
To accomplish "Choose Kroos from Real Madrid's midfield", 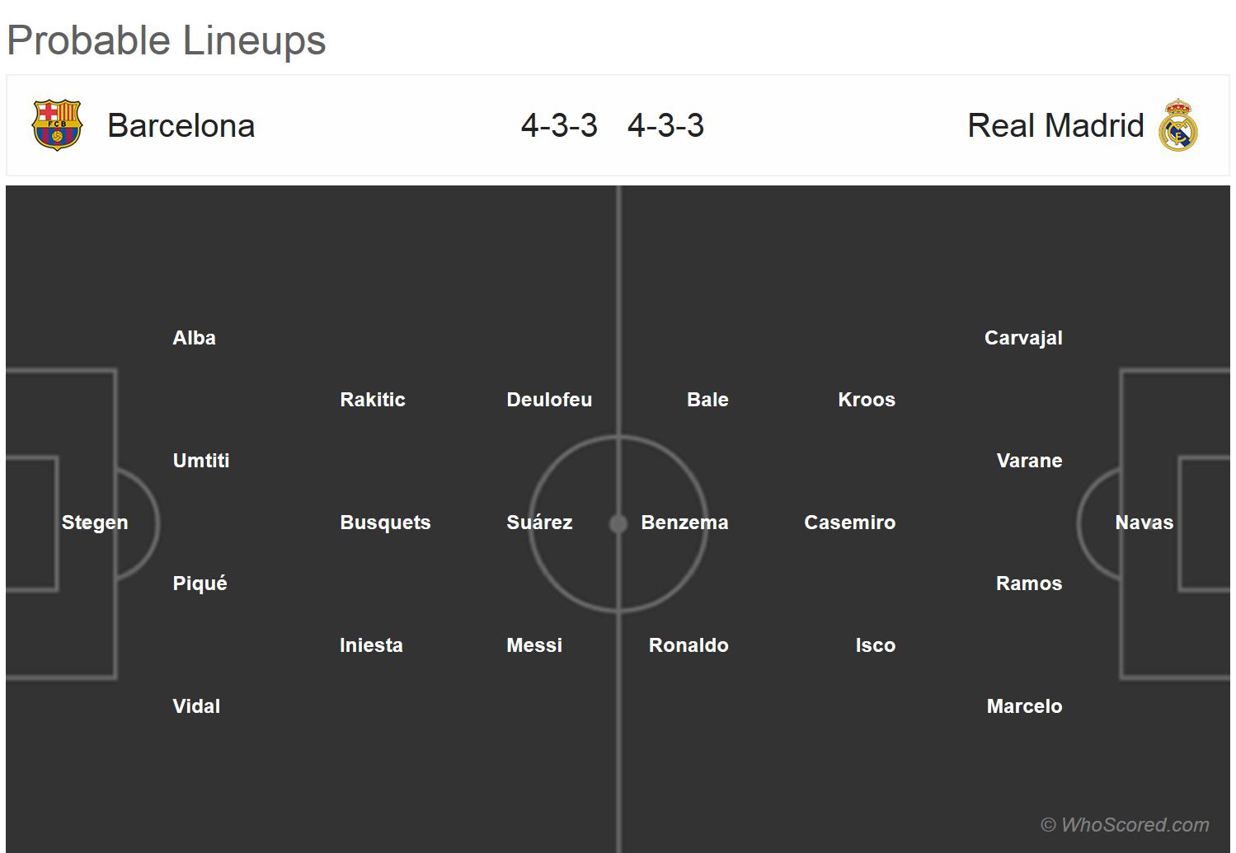I will point(866,400).
